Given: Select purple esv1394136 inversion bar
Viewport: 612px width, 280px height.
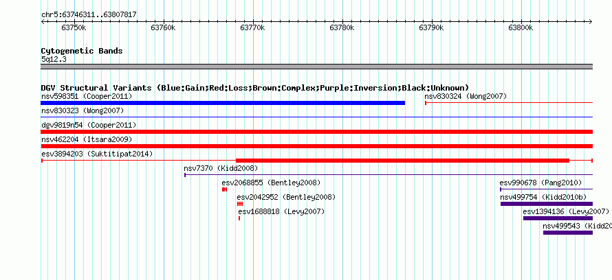Looking at the screenshot, I should click(x=558, y=218).
